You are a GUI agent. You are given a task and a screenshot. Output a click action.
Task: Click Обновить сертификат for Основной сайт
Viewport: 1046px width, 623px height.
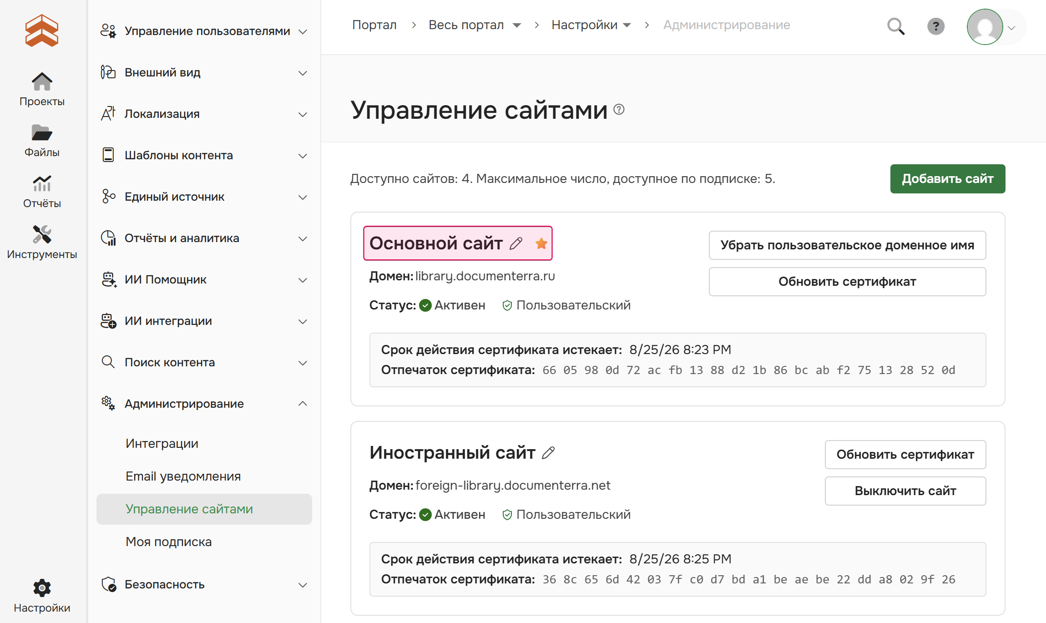click(x=847, y=282)
